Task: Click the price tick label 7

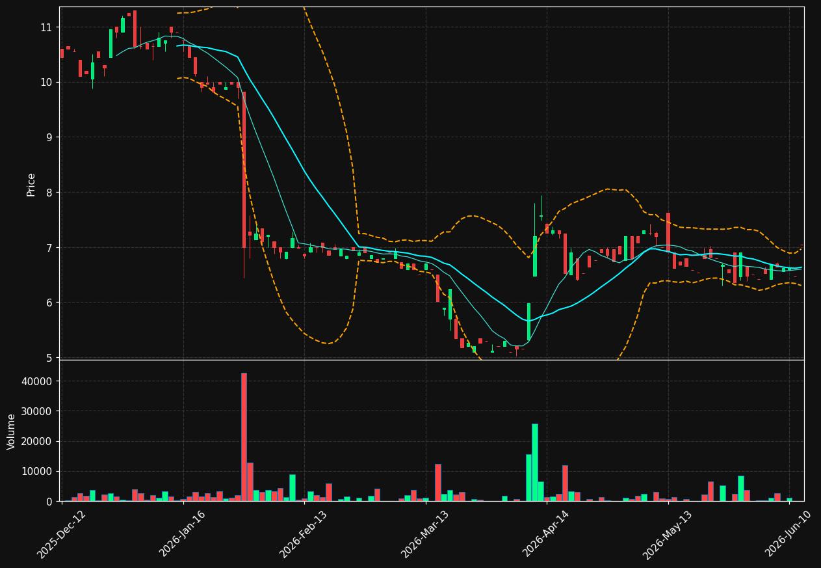Action: point(49,248)
